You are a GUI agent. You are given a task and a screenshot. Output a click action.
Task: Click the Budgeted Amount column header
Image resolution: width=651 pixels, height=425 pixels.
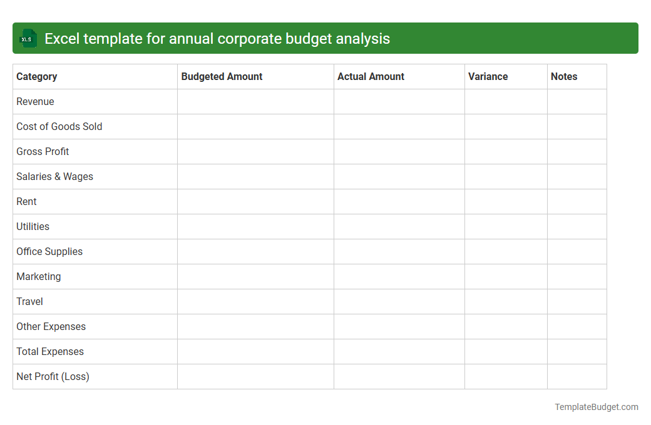click(222, 76)
